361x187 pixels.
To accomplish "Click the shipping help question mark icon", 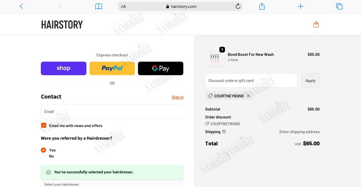I will pos(224,131).
